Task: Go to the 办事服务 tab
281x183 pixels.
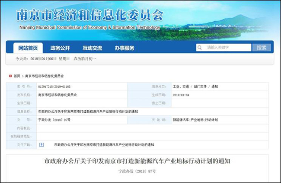Action: tap(125, 48)
